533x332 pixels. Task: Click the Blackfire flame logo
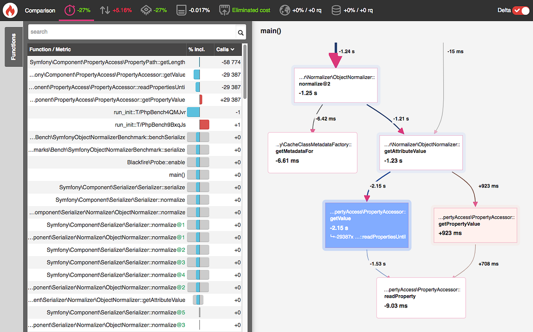11,10
